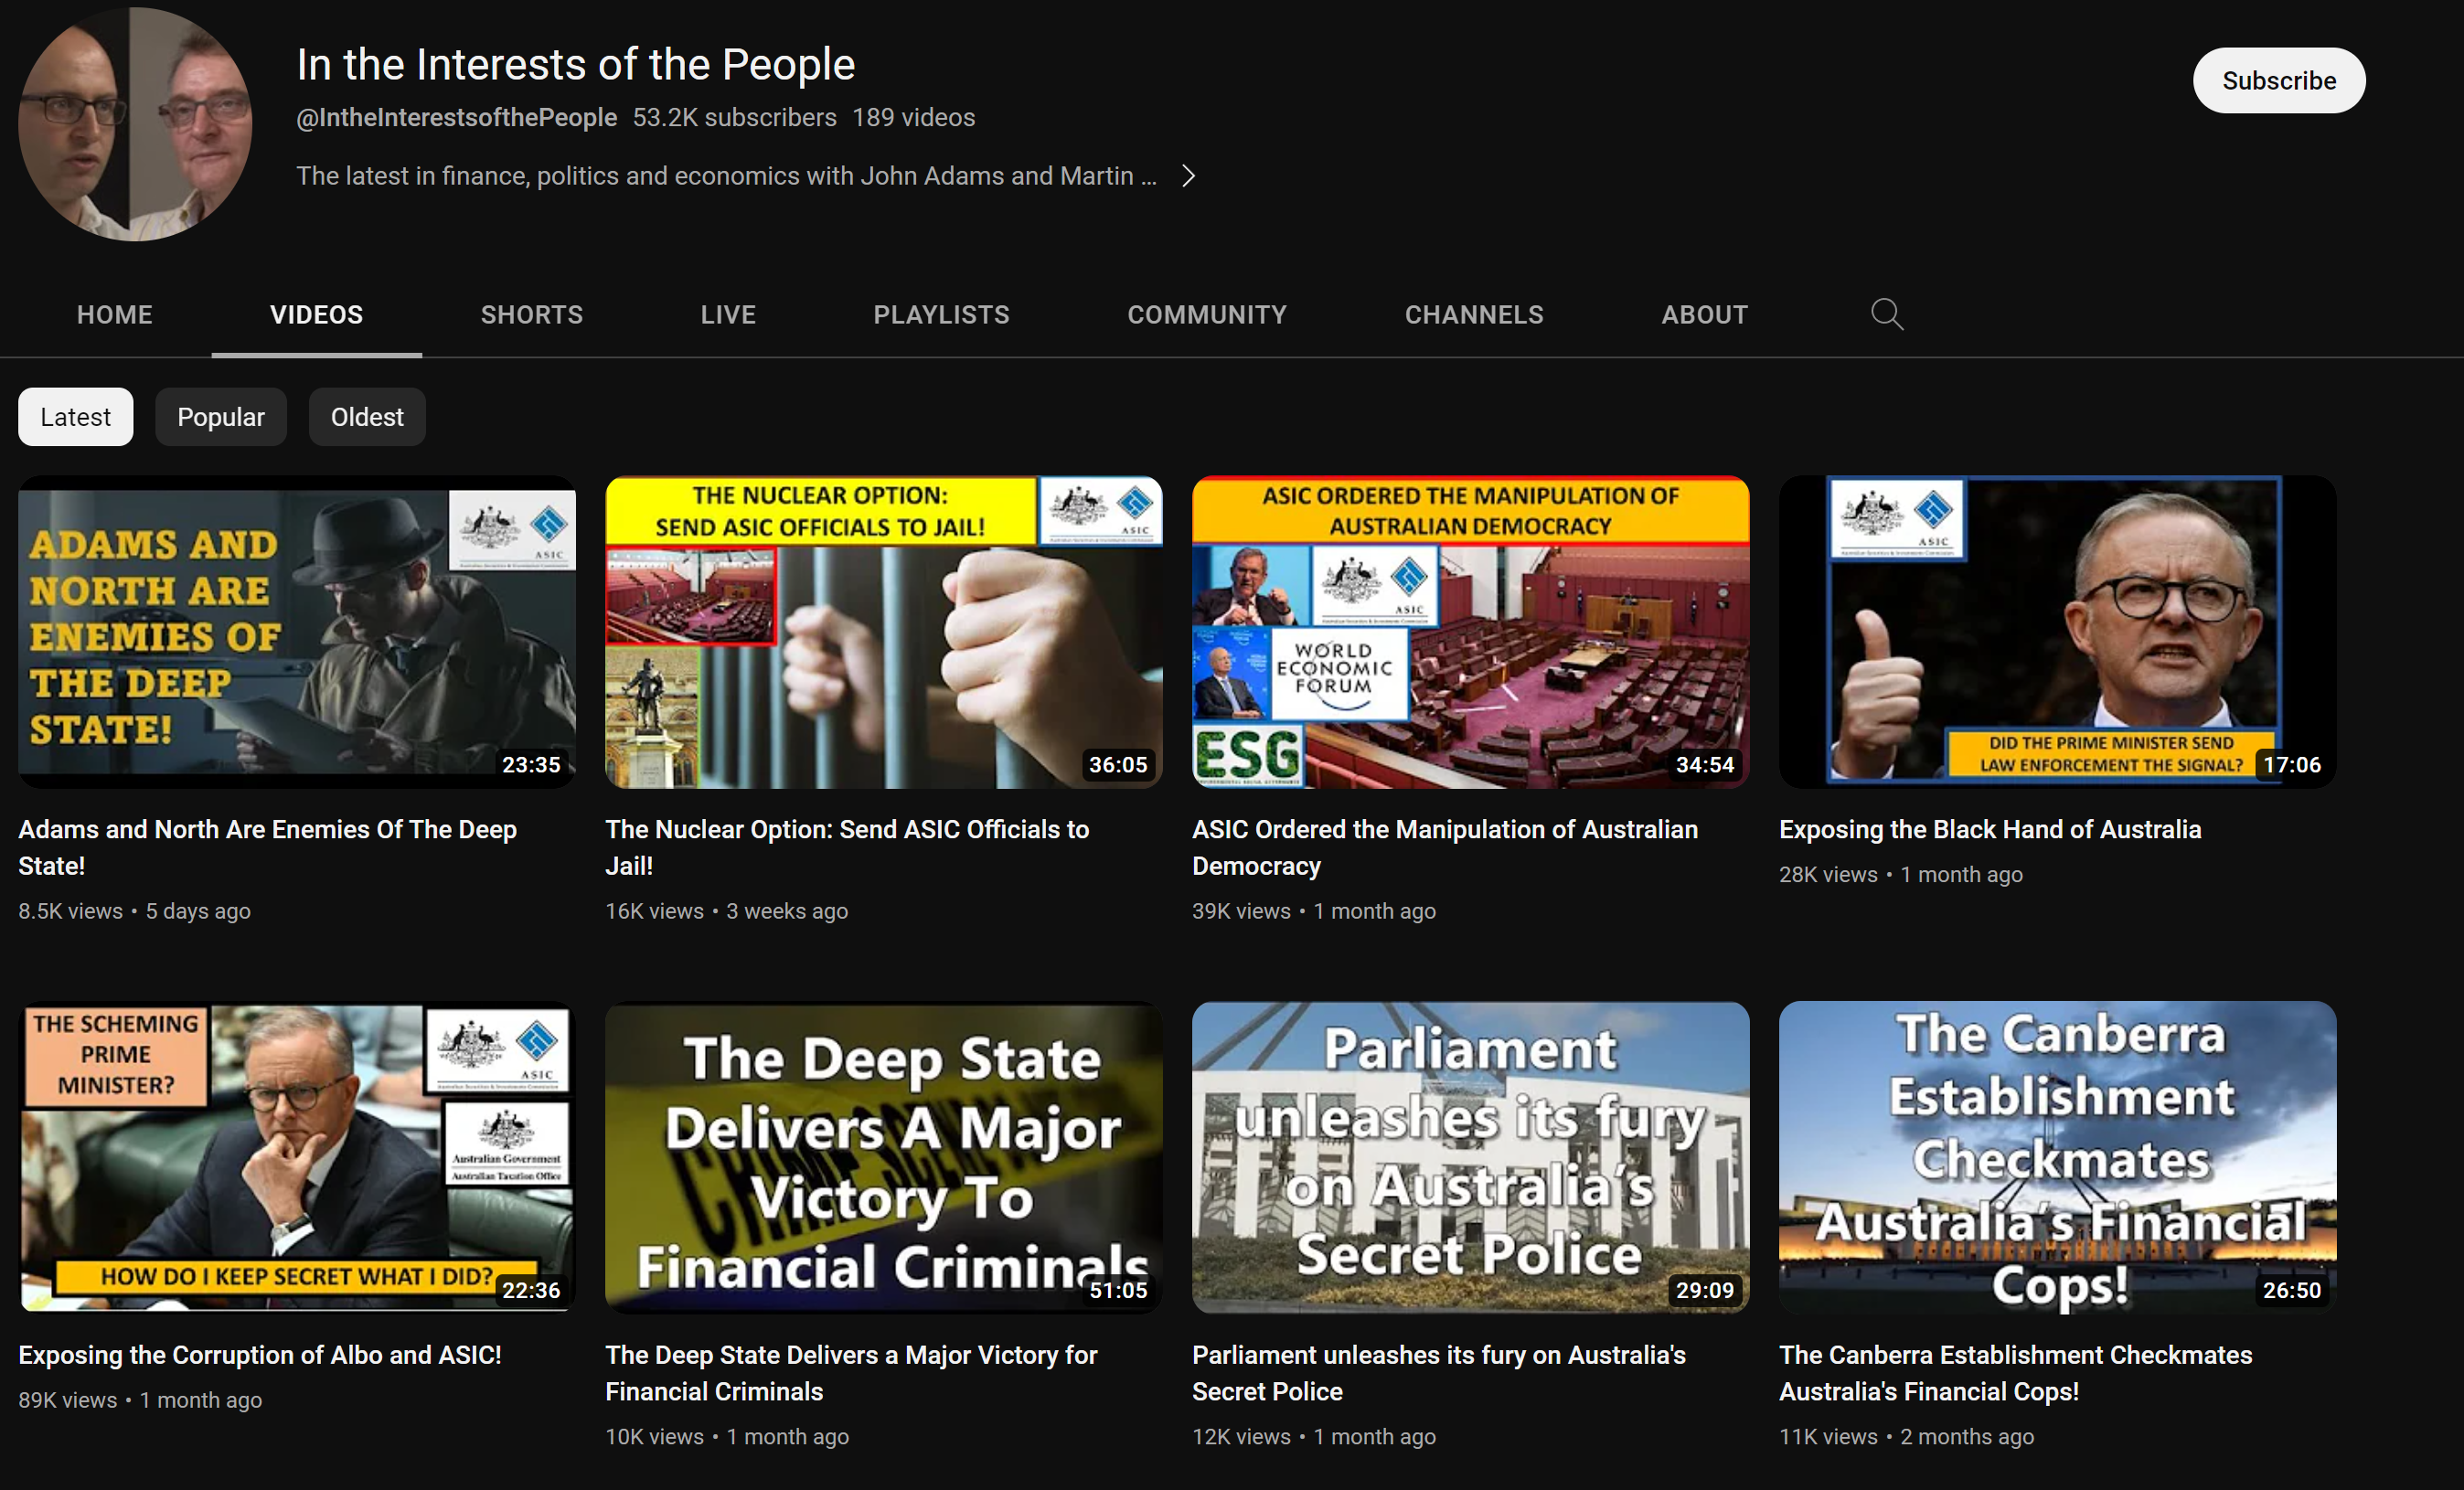Click the 29:09 duration badge

pos(1705,1291)
